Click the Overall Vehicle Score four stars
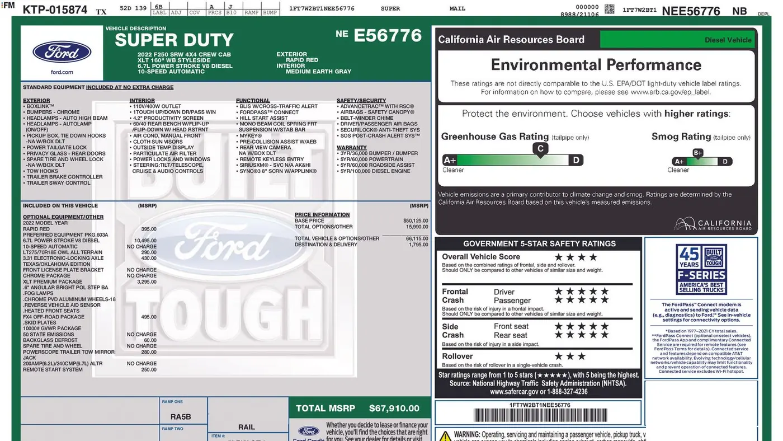Image resolution: width=783 pixels, height=441 pixels. [x=576, y=257]
